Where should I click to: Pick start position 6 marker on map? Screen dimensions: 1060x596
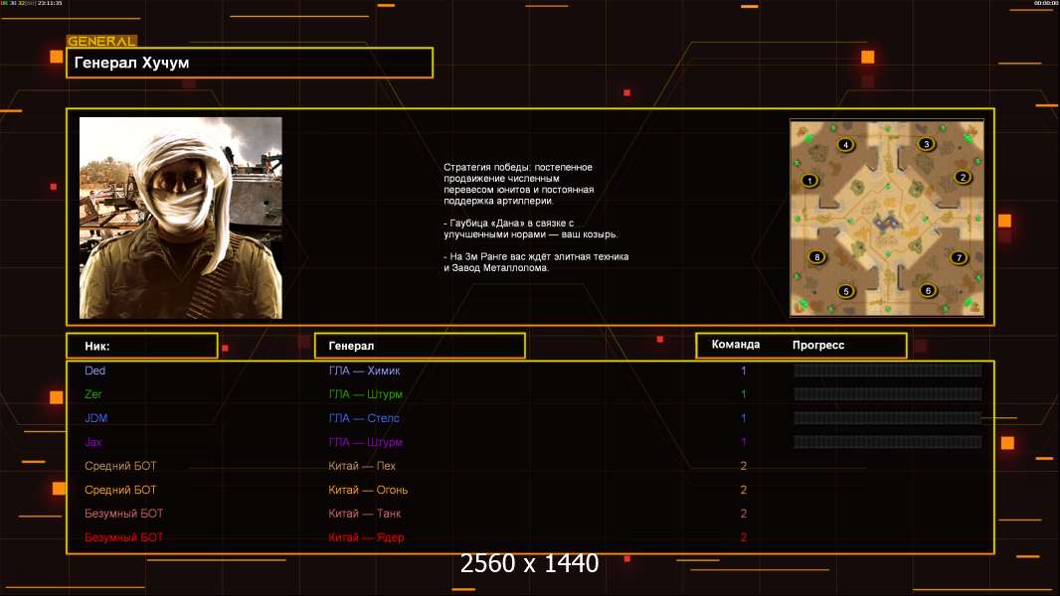[928, 291]
